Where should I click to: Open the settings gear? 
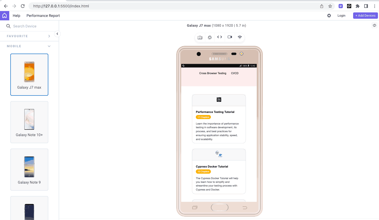click(x=329, y=16)
